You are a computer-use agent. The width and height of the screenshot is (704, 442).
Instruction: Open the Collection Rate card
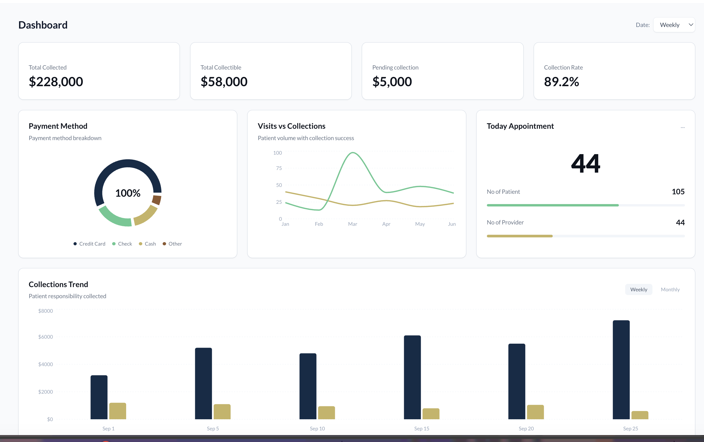coord(614,71)
